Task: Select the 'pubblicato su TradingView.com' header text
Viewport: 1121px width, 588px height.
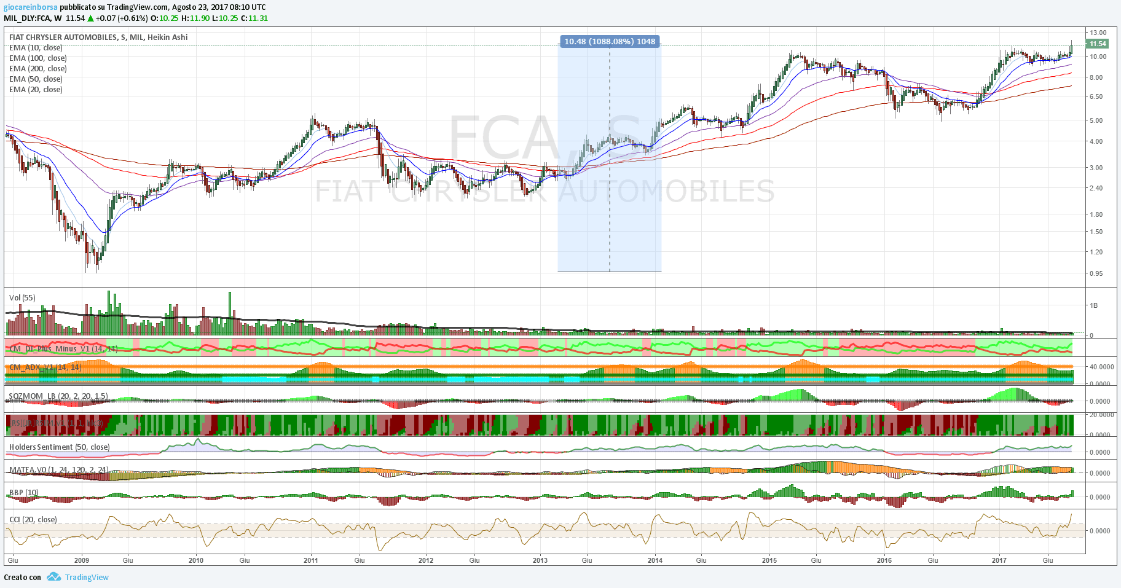Action: (x=114, y=7)
